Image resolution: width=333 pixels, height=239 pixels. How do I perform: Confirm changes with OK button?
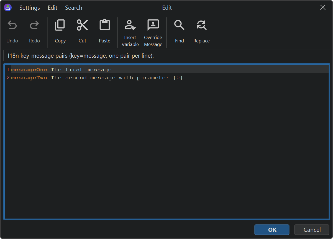pyautogui.click(x=272, y=230)
